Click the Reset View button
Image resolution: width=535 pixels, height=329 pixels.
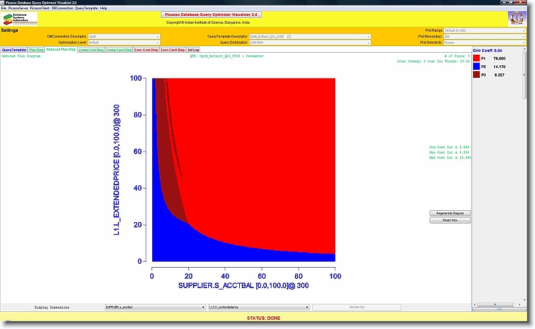450,220
